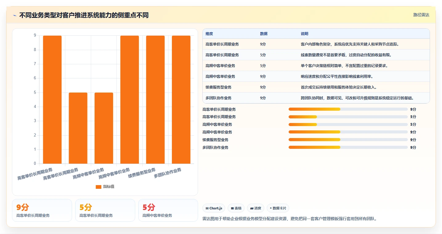Click the 高客单价长周期业务 progress bar showing 5分
This screenshot has height=234, width=442.
point(348,117)
